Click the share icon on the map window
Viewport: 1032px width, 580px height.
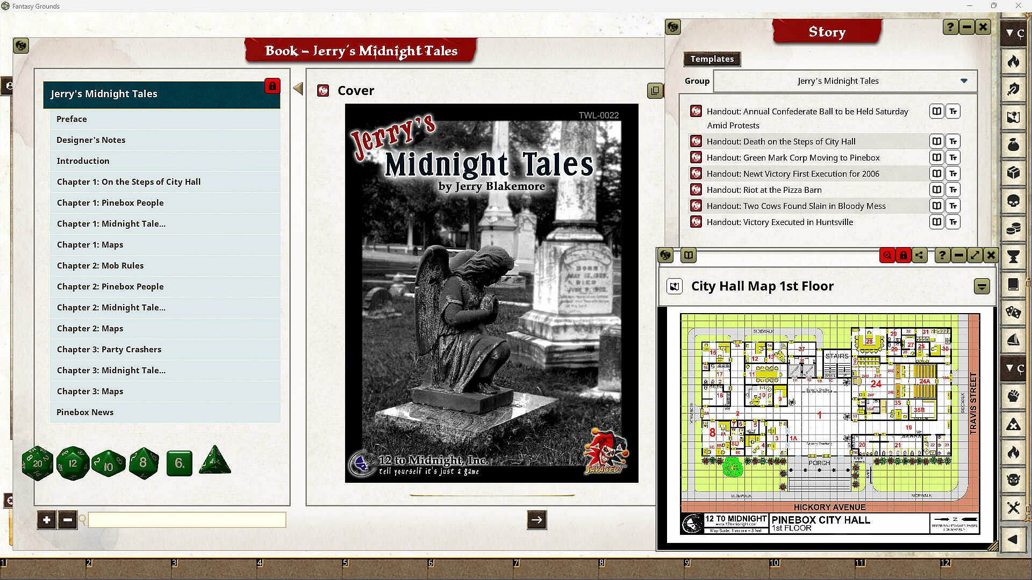(x=920, y=256)
